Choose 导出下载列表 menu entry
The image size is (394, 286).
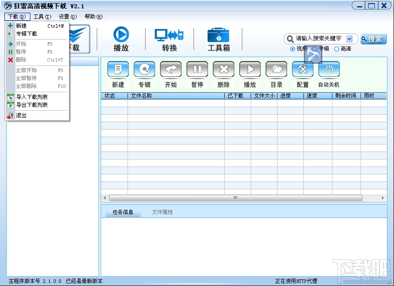[x=37, y=105]
